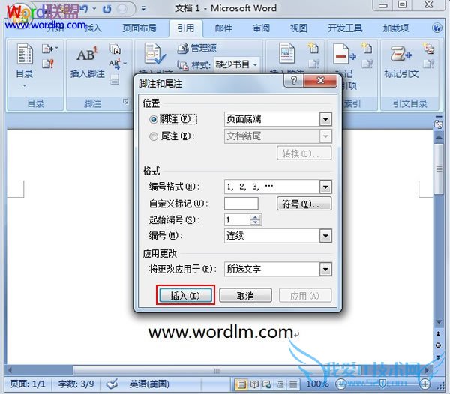
Task: Open Manage Sources (管理源)
Action: pos(196,48)
